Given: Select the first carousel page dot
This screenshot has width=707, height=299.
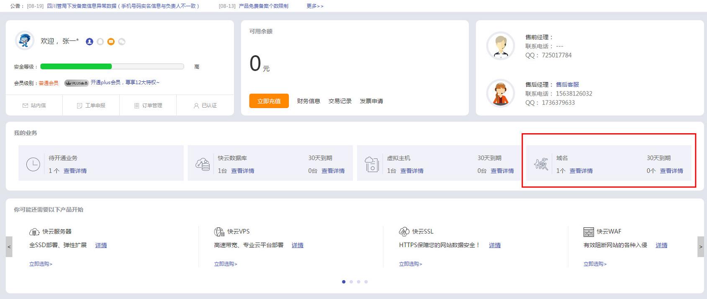Looking at the screenshot, I should 344,282.
